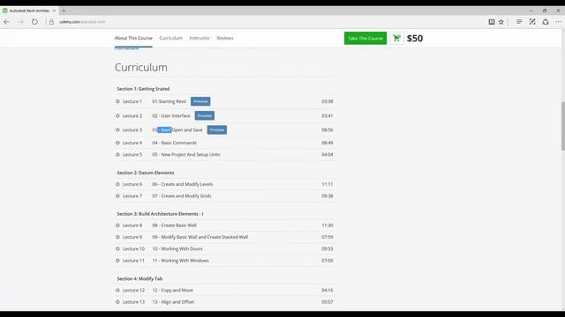
Task: Switch to About This Course tab
Action: click(x=133, y=38)
